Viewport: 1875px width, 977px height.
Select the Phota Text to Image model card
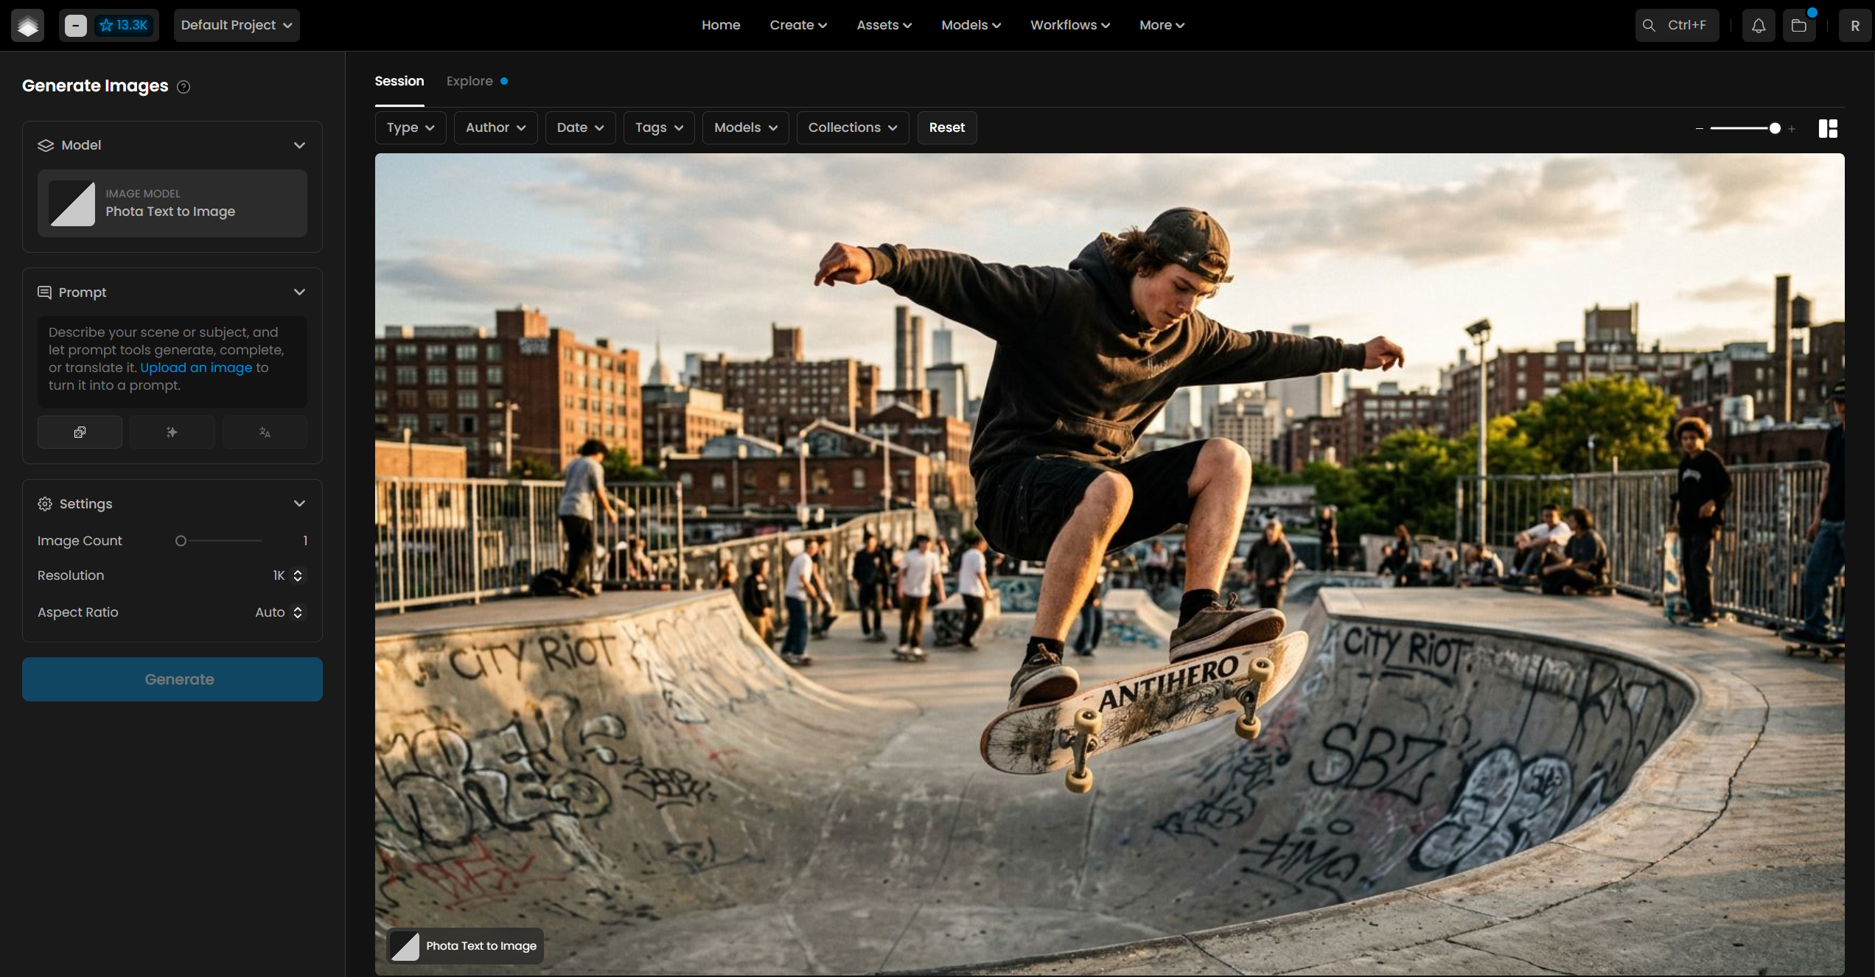(x=172, y=203)
